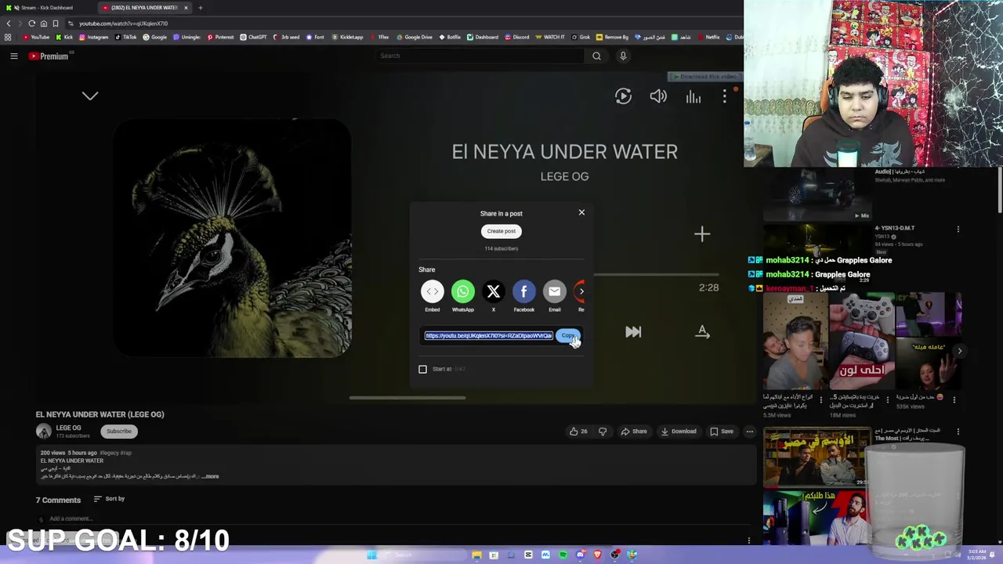Go back in the browser
This screenshot has width=1003, height=564.
tap(9, 23)
